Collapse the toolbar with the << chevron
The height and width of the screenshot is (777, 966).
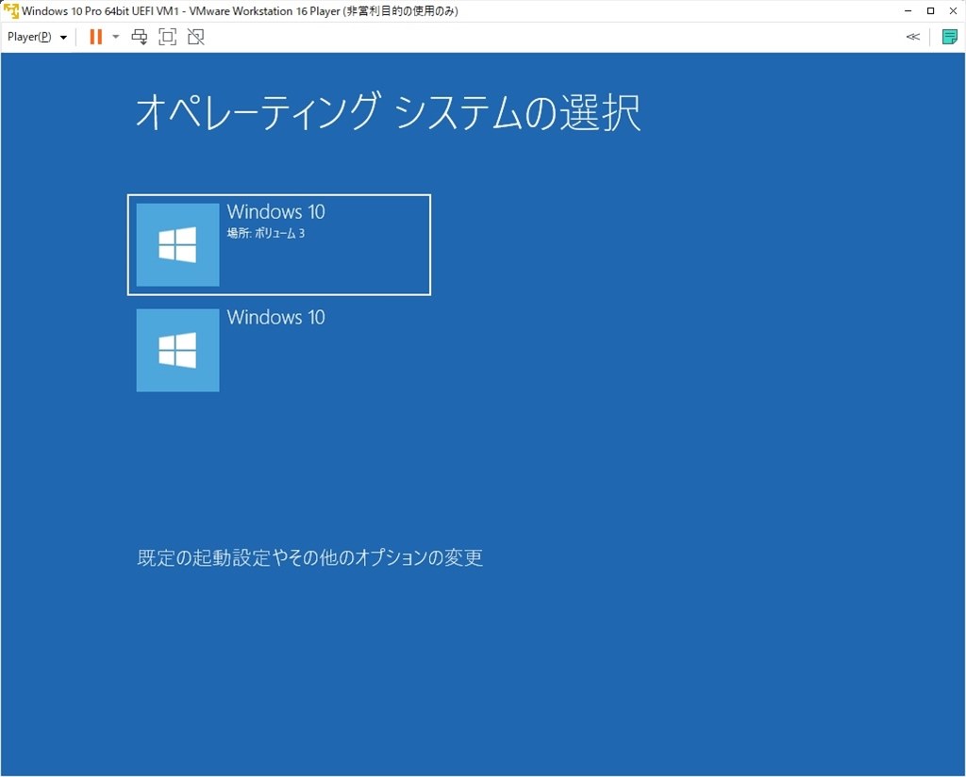pyautogui.click(x=912, y=36)
